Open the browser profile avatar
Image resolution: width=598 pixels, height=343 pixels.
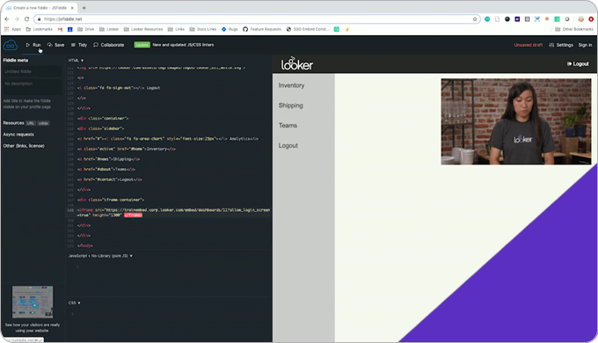point(581,19)
